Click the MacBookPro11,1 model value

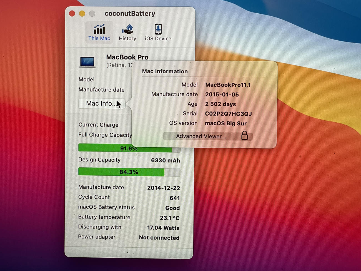click(x=228, y=85)
